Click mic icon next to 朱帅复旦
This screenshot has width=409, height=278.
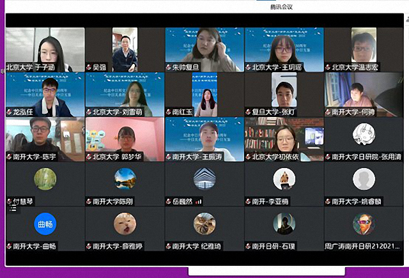coord(169,67)
